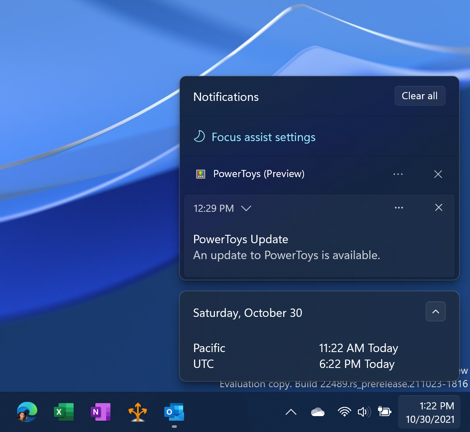Open OneNote from the taskbar

tap(100, 412)
